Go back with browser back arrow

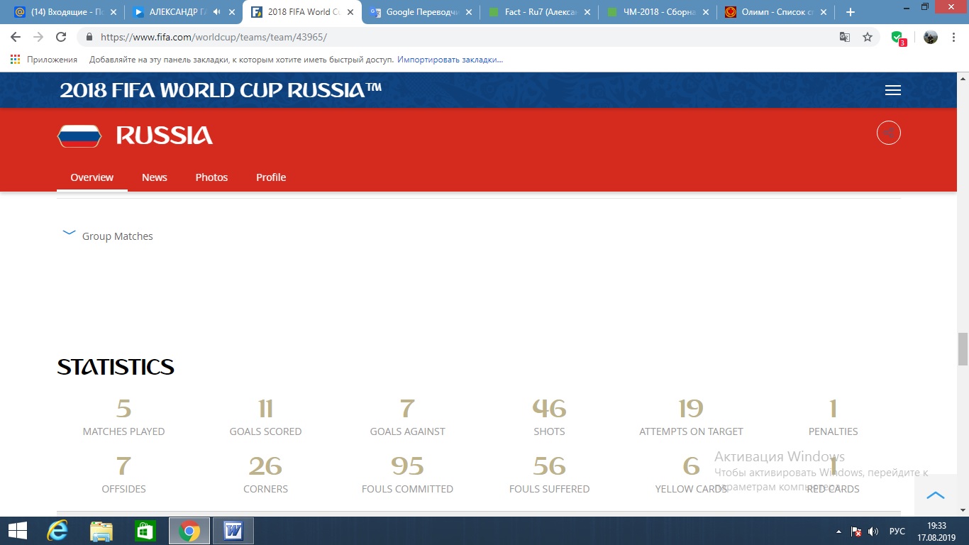coord(16,37)
